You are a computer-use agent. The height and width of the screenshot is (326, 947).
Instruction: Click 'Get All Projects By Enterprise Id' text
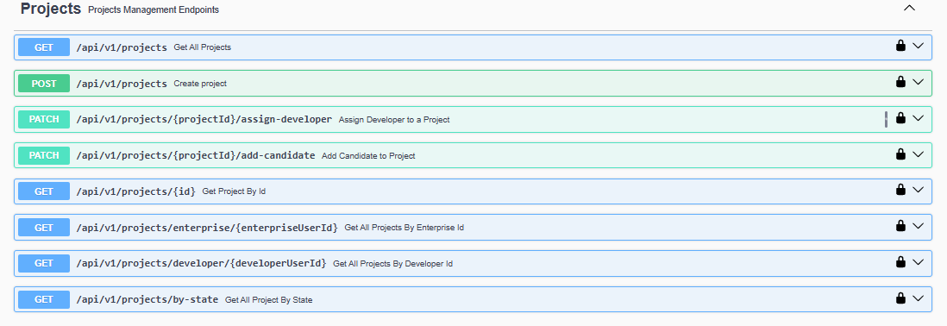(x=404, y=228)
